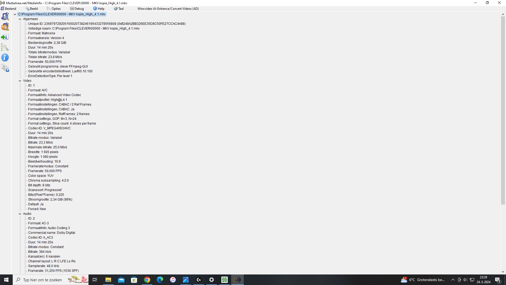Select the Formaatprofiel: High@L4.1 row
This screenshot has height=285, width=506.
click(48, 100)
